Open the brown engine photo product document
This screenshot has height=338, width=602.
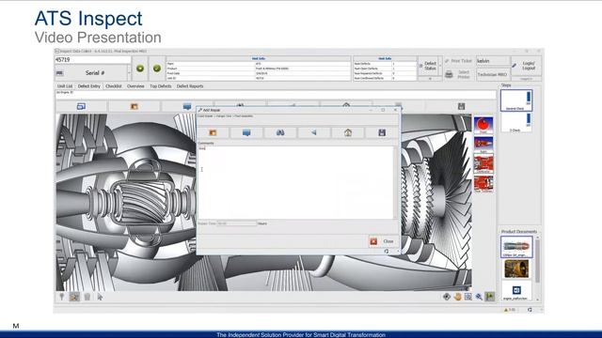pyautogui.click(x=516, y=269)
